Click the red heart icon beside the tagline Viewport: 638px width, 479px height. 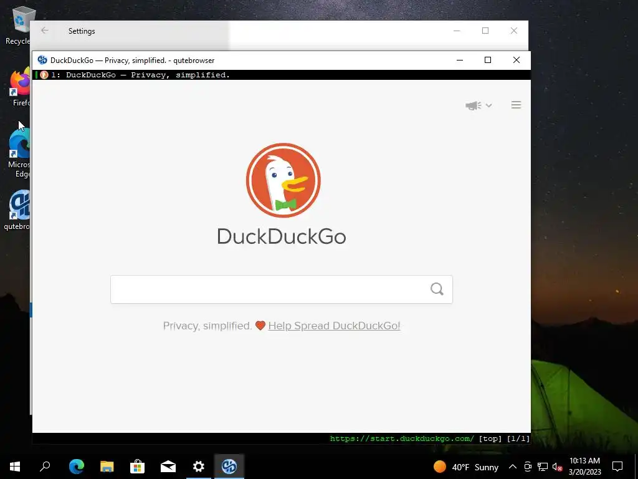tap(260, 326)
